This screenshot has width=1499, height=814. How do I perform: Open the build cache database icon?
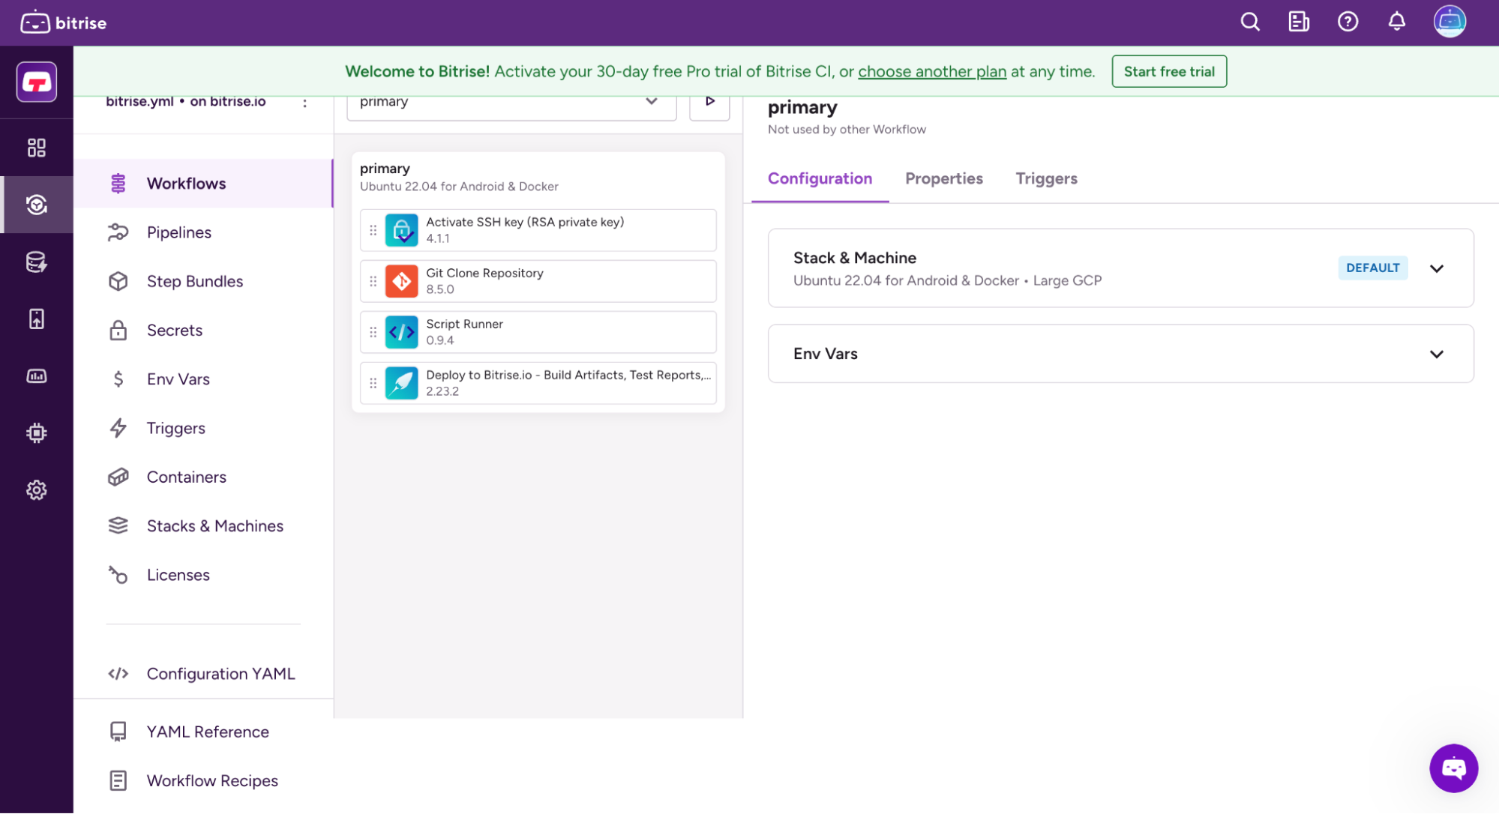(37, 262)
